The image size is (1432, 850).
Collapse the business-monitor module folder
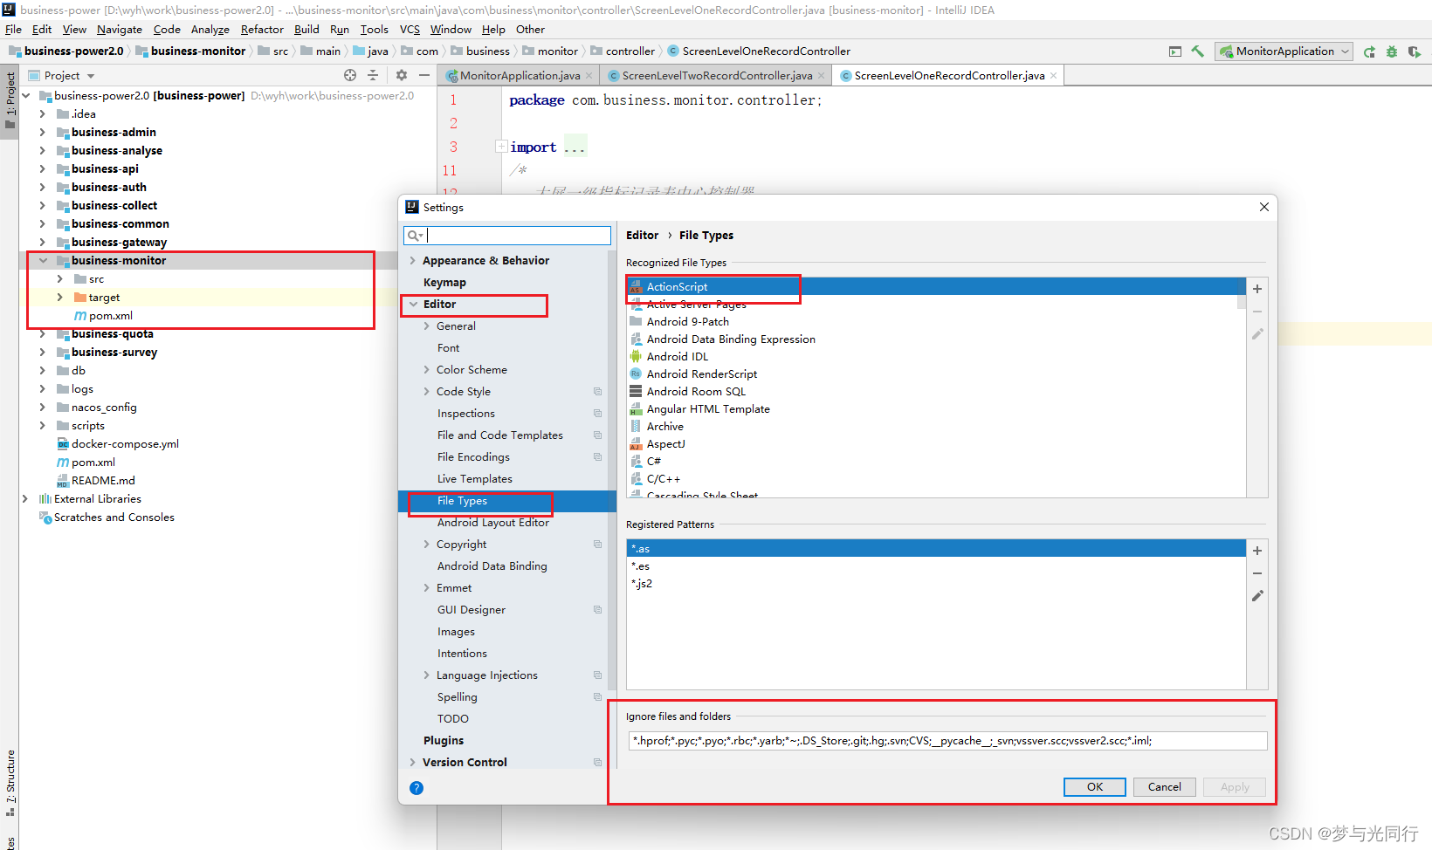click(43, 261)
